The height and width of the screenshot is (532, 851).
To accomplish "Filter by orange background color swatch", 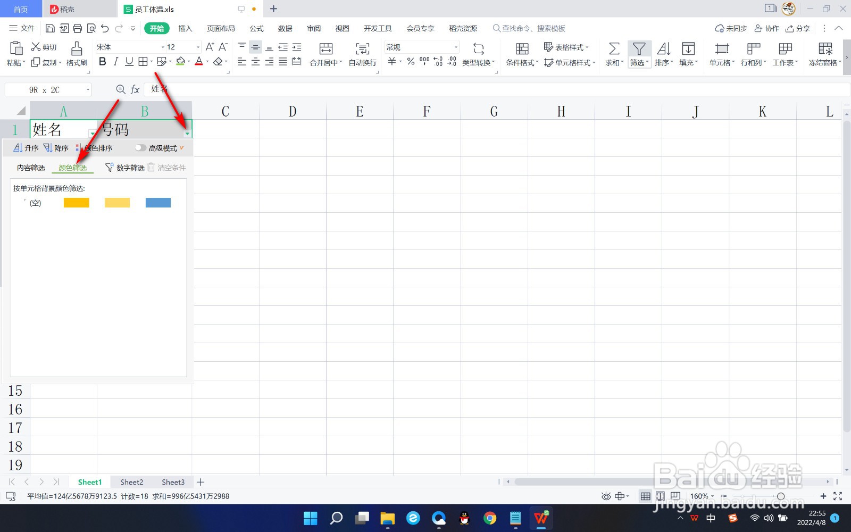I will click(x=76, y=203).
